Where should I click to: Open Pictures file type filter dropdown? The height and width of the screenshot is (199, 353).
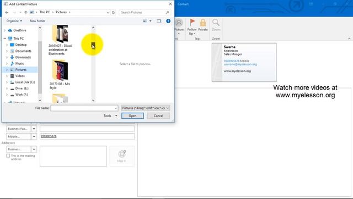pos(145,108)
